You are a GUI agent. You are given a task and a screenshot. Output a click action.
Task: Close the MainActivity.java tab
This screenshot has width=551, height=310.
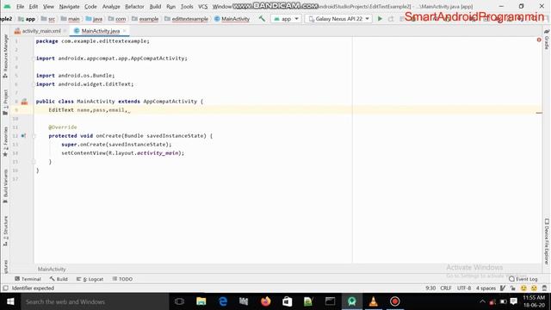(x=124, y=31)
